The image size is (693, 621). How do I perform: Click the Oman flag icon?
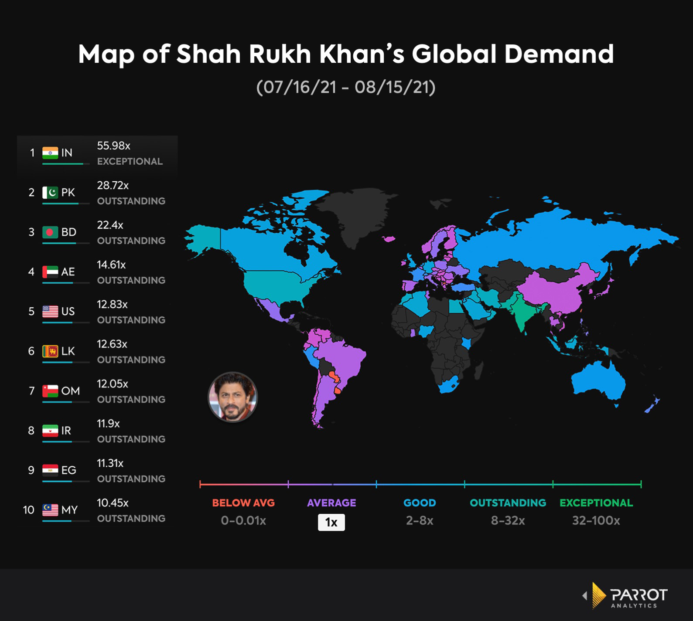click(x=50, y=390)
